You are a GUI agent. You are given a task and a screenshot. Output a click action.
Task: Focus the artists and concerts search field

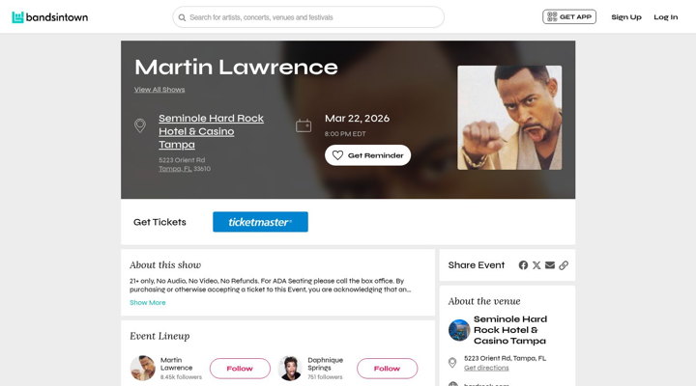coord(308,17)
